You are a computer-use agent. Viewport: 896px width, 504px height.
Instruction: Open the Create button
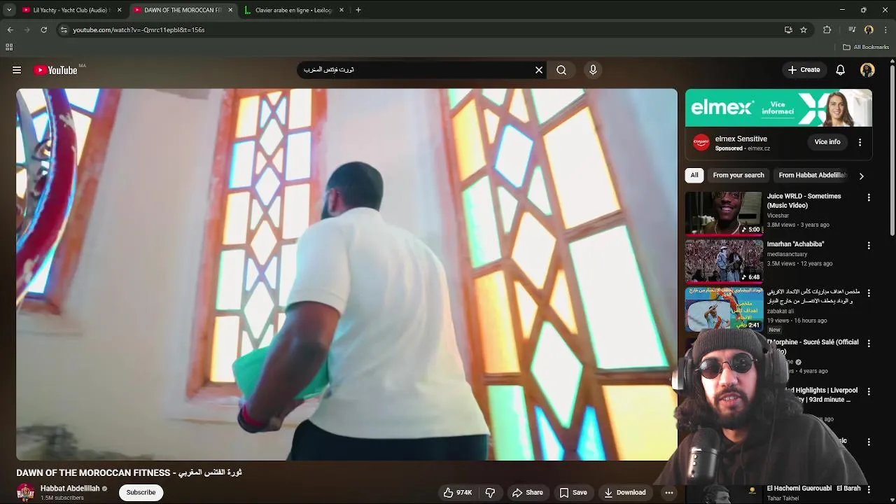pos(804,70)
